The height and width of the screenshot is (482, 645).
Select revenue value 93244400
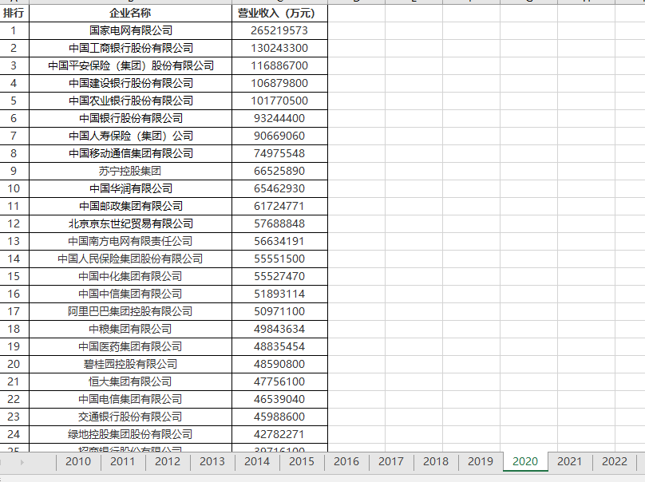point(279,118)
